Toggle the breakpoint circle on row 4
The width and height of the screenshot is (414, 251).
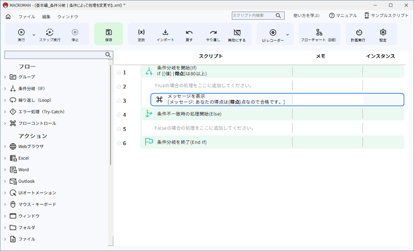pyautogui.click(x=118, y=115)
